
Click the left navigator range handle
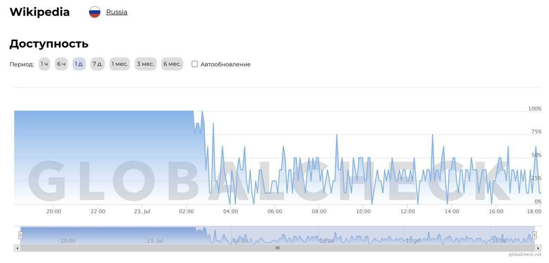(x=20, y=235)
